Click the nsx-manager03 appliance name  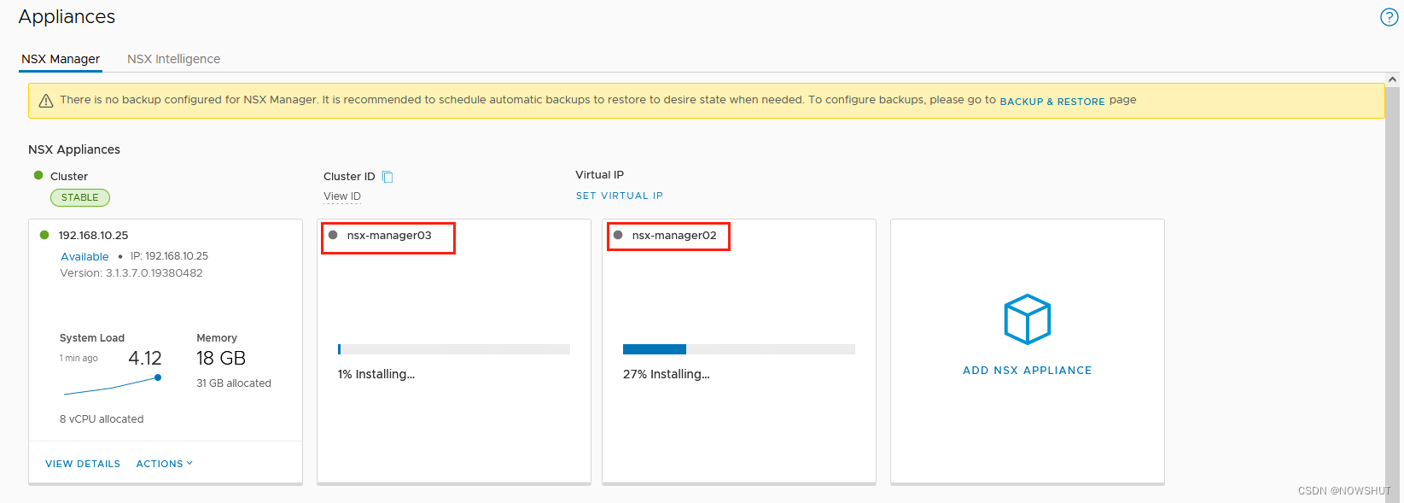pyautogui.click(x=389, y=236)
